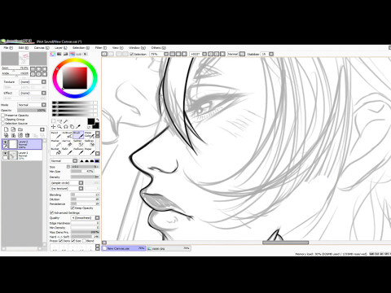Toggle the Clipping Group checkbox

3,120
